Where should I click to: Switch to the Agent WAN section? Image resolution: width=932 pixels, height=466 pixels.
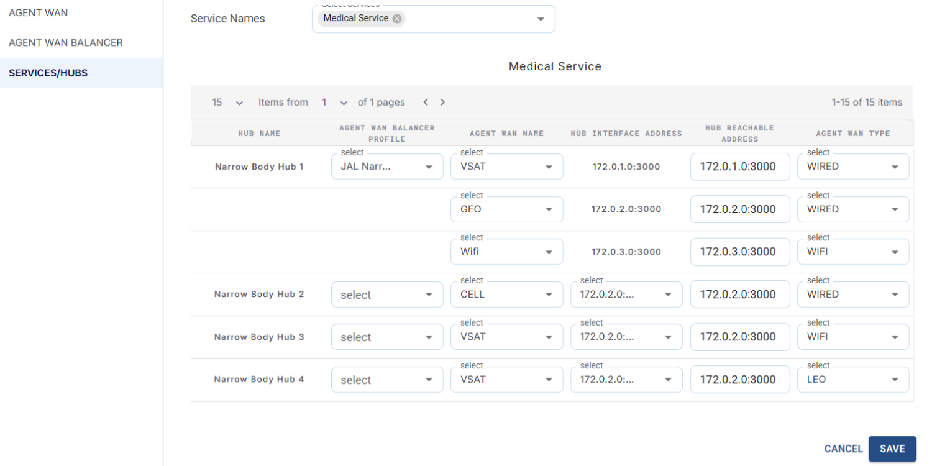click(x=39, y=12)
